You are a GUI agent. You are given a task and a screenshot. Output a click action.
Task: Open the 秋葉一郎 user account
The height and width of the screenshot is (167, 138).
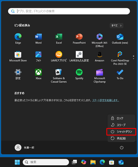[x=25, y=148]
